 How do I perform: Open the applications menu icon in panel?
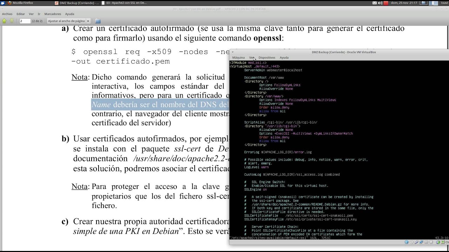[3, 3]
